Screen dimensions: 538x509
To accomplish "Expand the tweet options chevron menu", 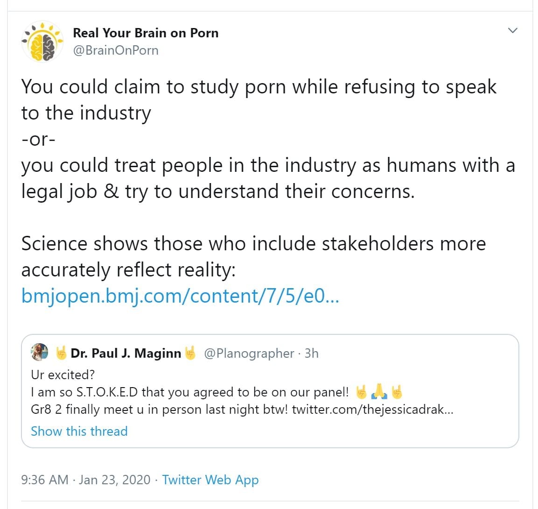I will click(x=513, y=31).
